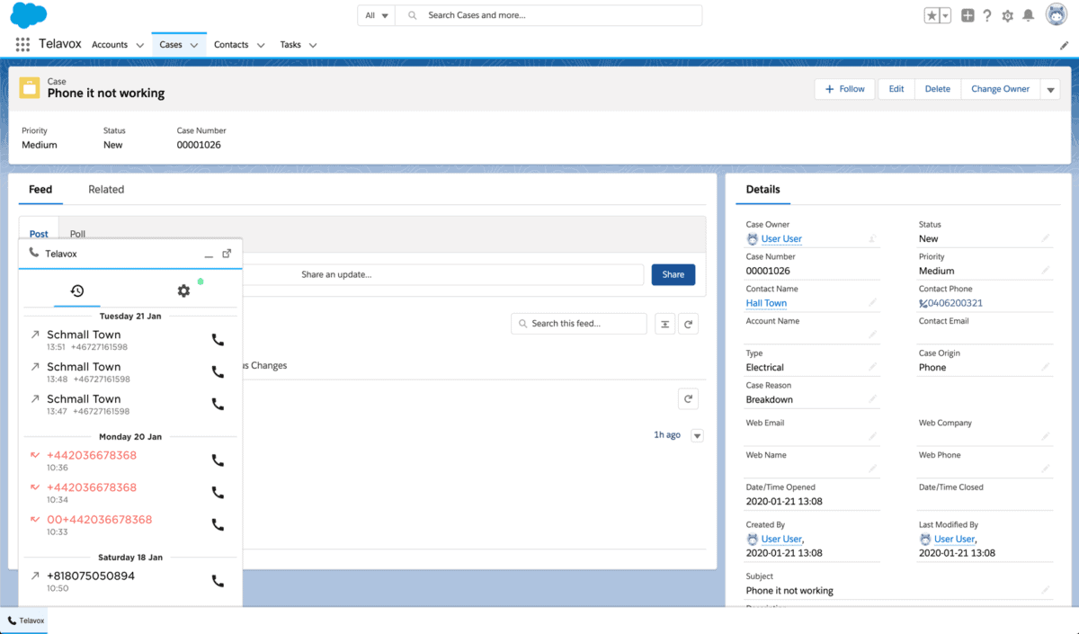Expand the search scope All dropdown
1079x634 pixels.
coord(377,15)
